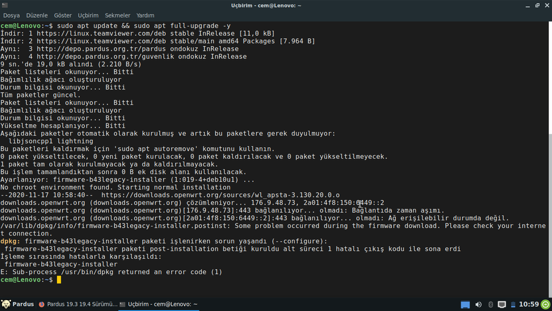Image resolution: width=552 pixels, height=311 pixels.
Task: Click the terminal vertical scrollbar thumb
Action: 550,215
